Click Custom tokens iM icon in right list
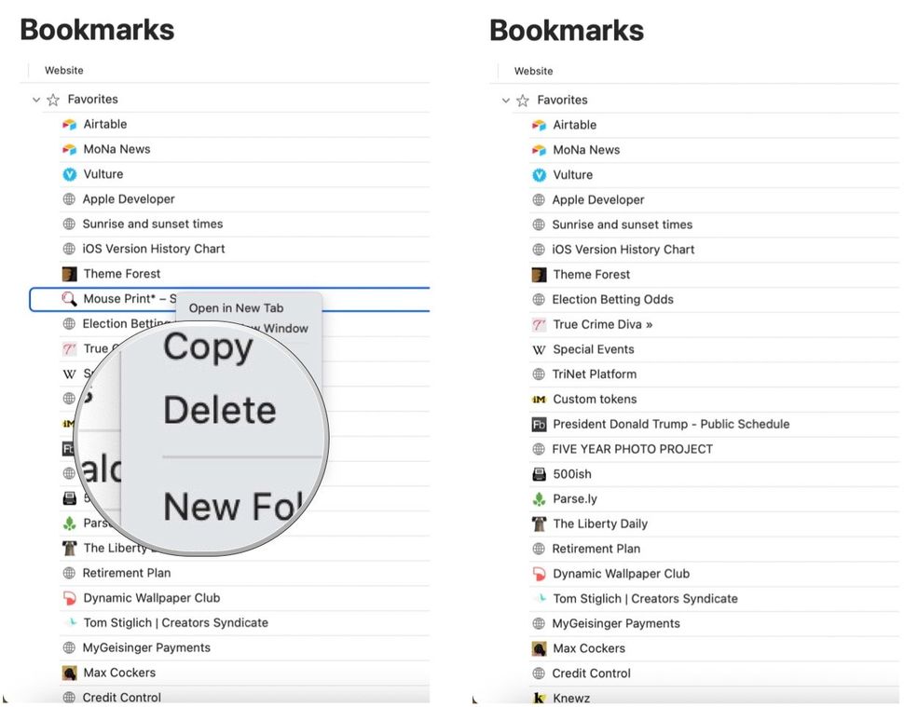Viewport: 904px width, 707px height. pos(539,400)
